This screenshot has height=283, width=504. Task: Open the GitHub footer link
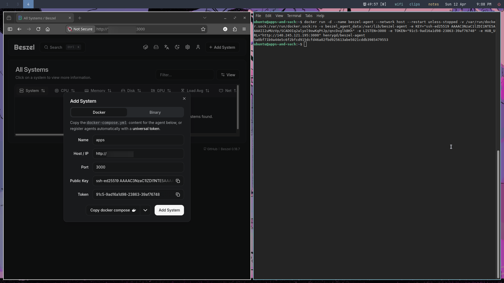[210, 149]
